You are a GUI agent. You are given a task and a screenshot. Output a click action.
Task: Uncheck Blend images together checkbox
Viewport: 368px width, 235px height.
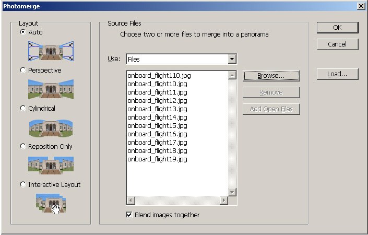[x=129, y=215]
